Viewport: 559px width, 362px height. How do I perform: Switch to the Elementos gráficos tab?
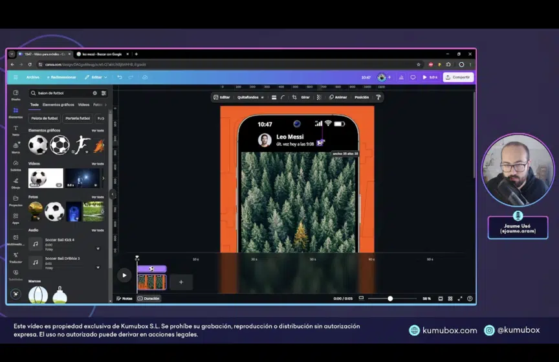coord(58,105)
